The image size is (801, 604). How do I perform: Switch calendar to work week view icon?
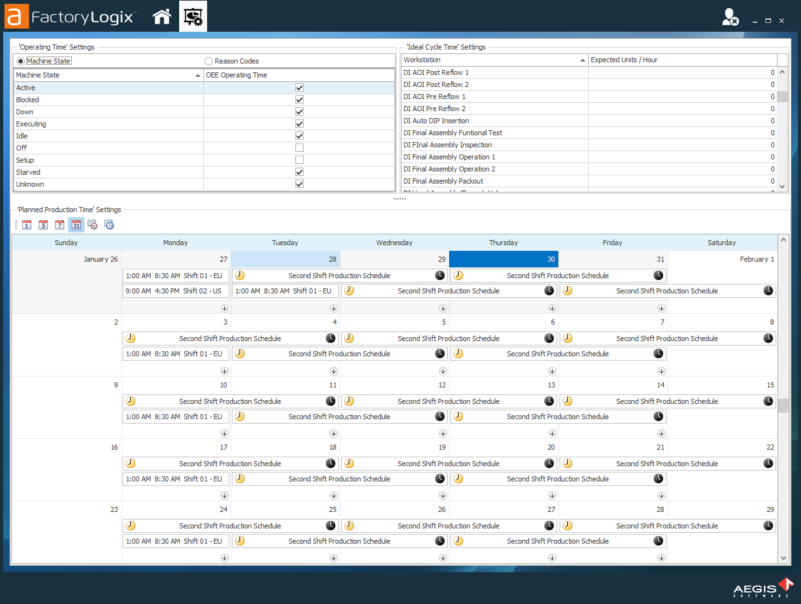click(43, 225)
